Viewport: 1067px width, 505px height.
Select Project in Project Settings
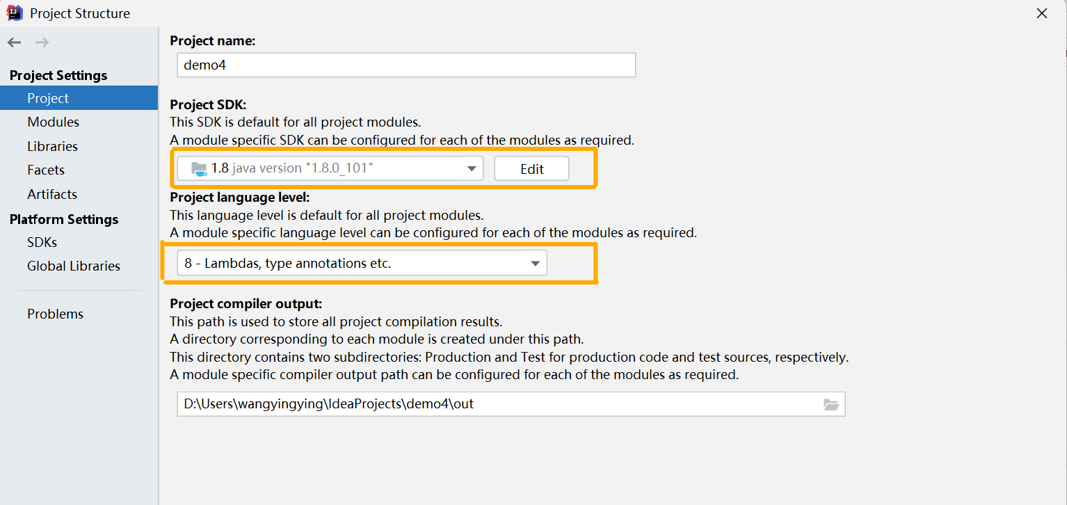(x=48, y=98)
